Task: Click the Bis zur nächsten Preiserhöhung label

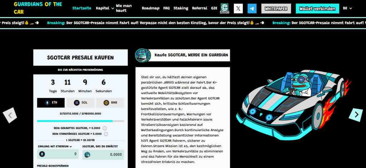Action: pos(80,70)
